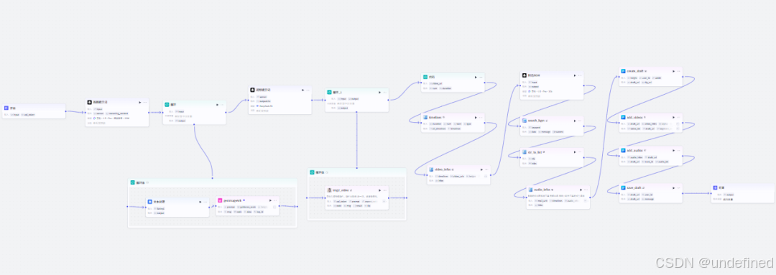Open the img2_video node more-options menu
The height and width of the screenshot is (275, 776).
pos(385,190)
